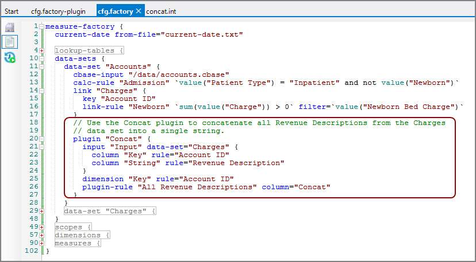Viewport: 476px width, 262px height.
Task: Collapse the measure-factory block at line 1
Action: click(x=41, y=26)
